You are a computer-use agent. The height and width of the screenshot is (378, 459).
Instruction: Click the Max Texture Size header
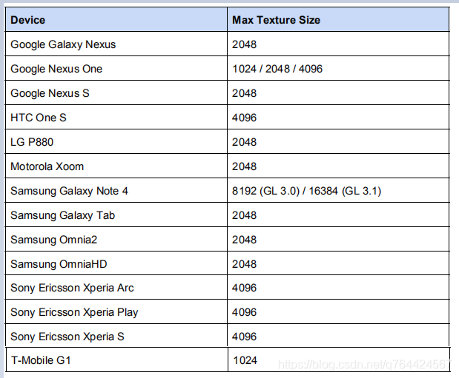(x=276, y=20)
